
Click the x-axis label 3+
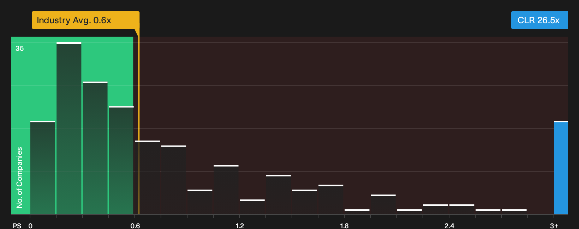click(554, 225)
